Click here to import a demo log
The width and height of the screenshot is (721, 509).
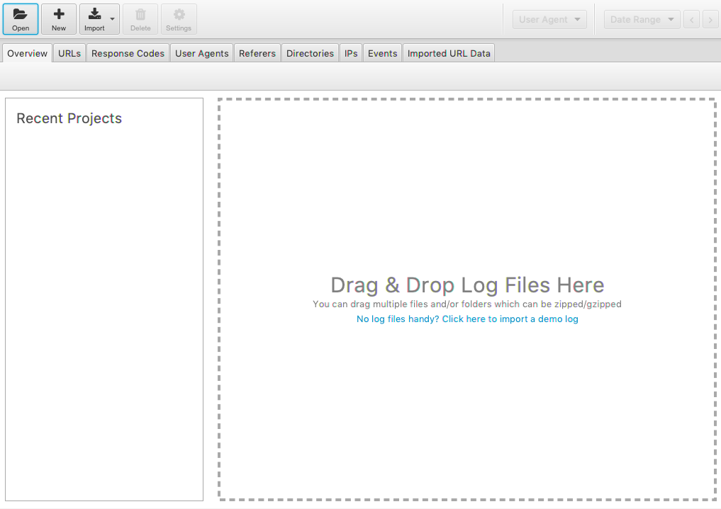pos(467,319)
